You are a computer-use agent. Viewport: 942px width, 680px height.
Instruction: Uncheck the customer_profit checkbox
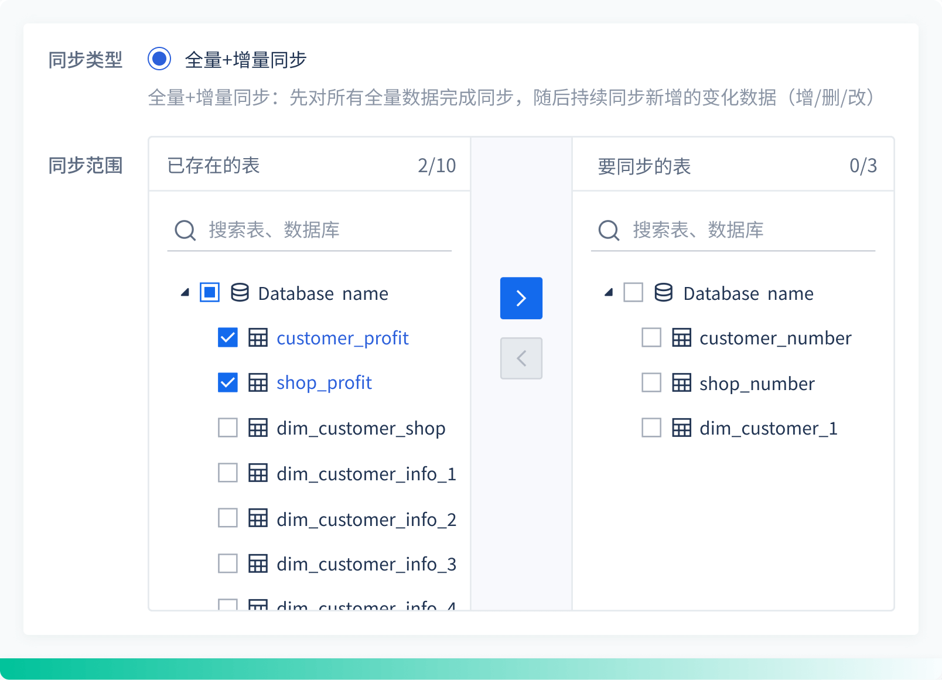pos(227,338)
